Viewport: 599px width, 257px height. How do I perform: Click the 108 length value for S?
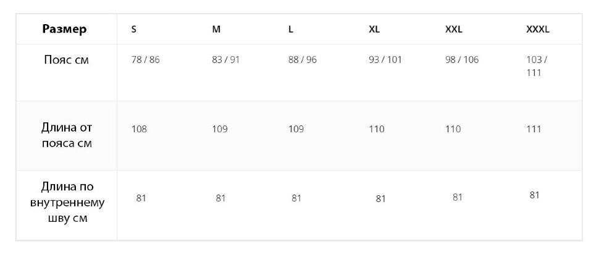pos(139,129)
